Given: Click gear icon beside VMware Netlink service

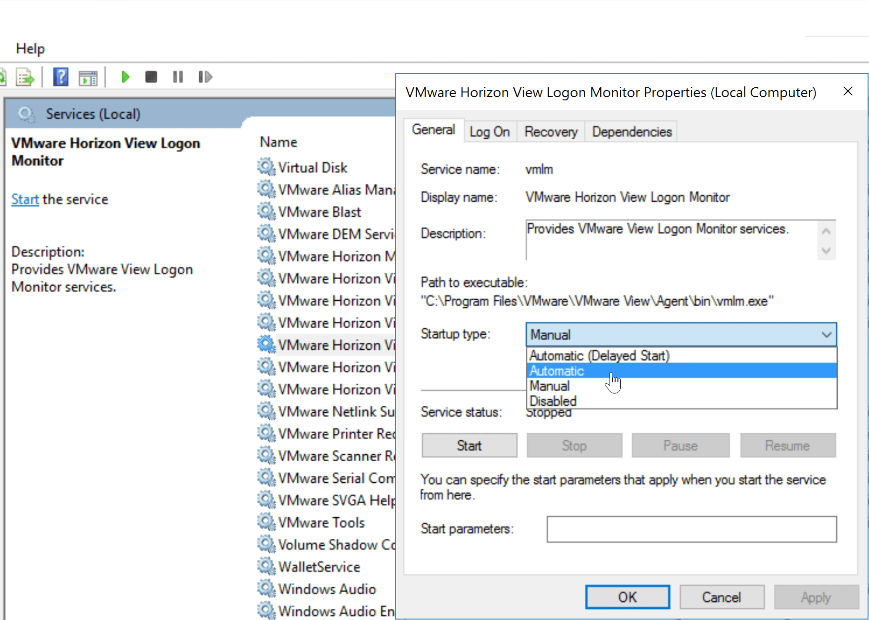Looking at the screenshot, I should coord(266,411).
